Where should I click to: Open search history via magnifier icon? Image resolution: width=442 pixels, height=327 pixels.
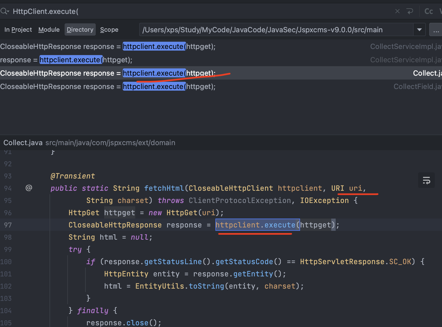[5, 11]
